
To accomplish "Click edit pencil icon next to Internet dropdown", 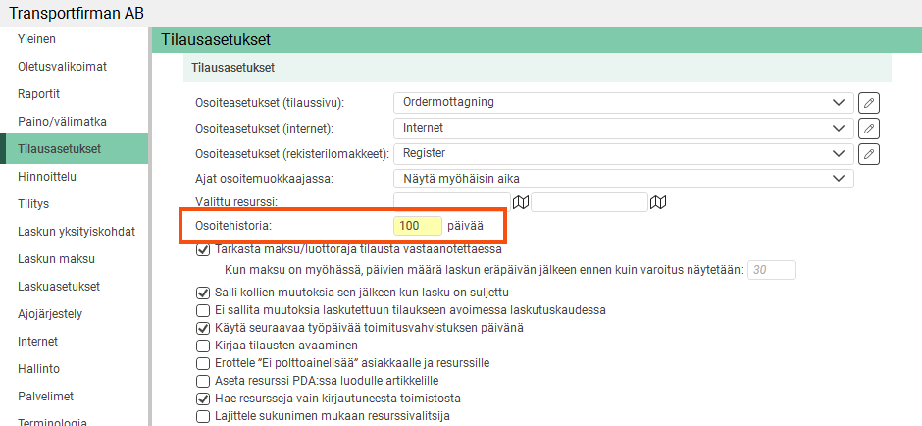I will click(x=868, y=128).
